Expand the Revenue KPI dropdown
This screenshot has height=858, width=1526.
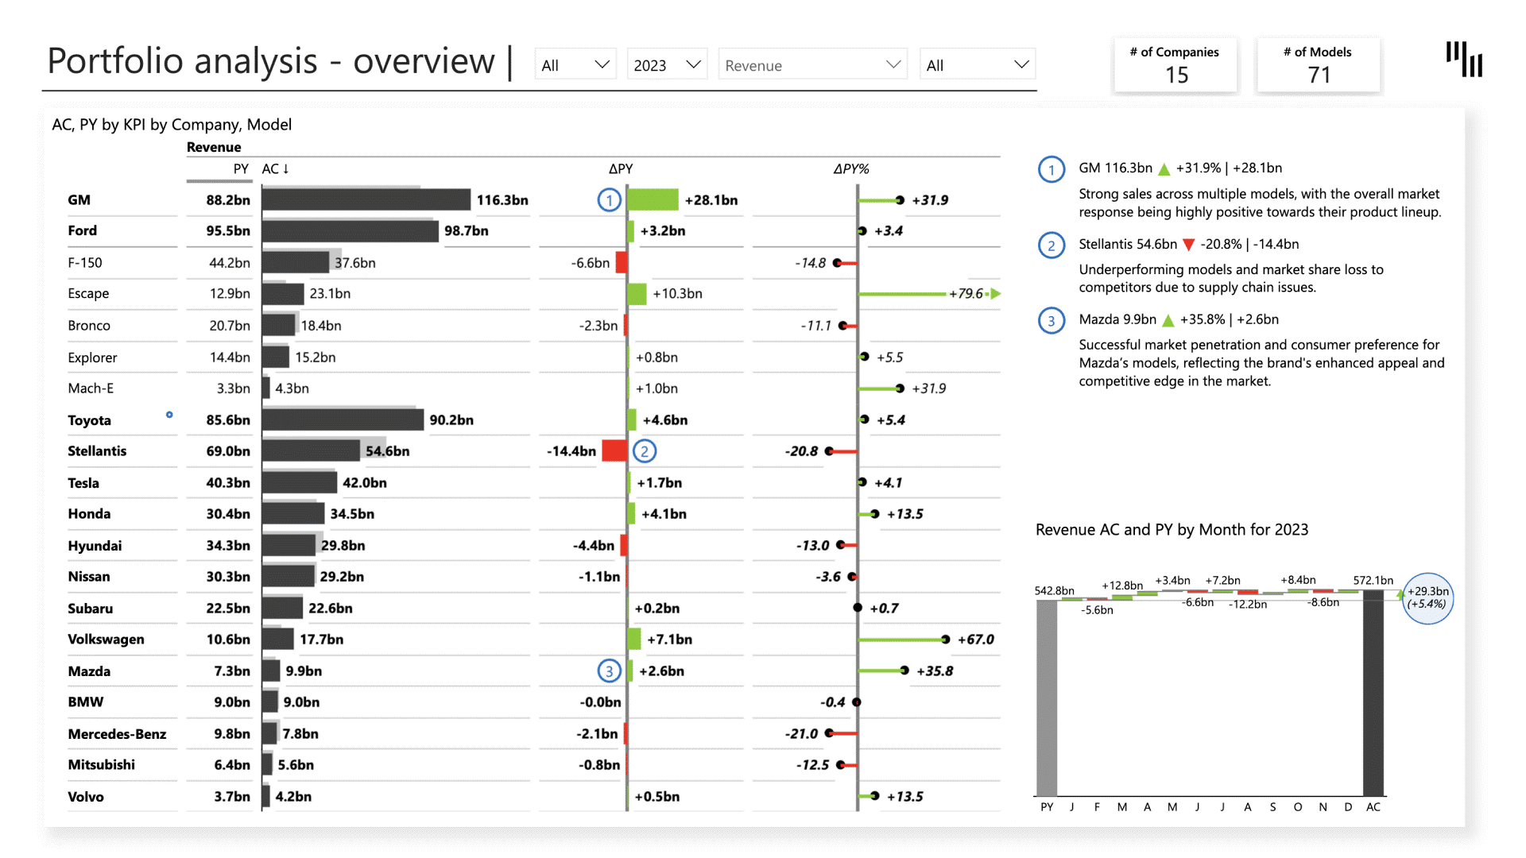812,65
